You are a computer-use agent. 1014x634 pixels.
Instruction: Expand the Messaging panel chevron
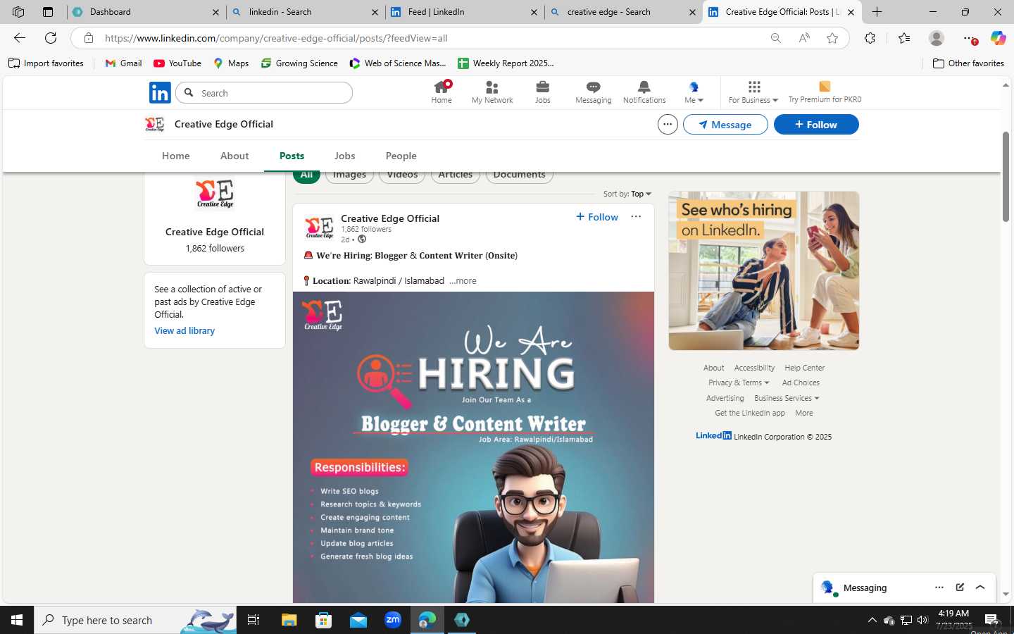980,588
